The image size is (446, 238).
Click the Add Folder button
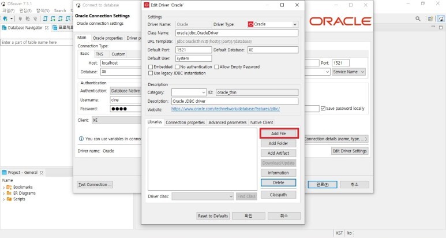pyautogui.click(x=279, y=143)
